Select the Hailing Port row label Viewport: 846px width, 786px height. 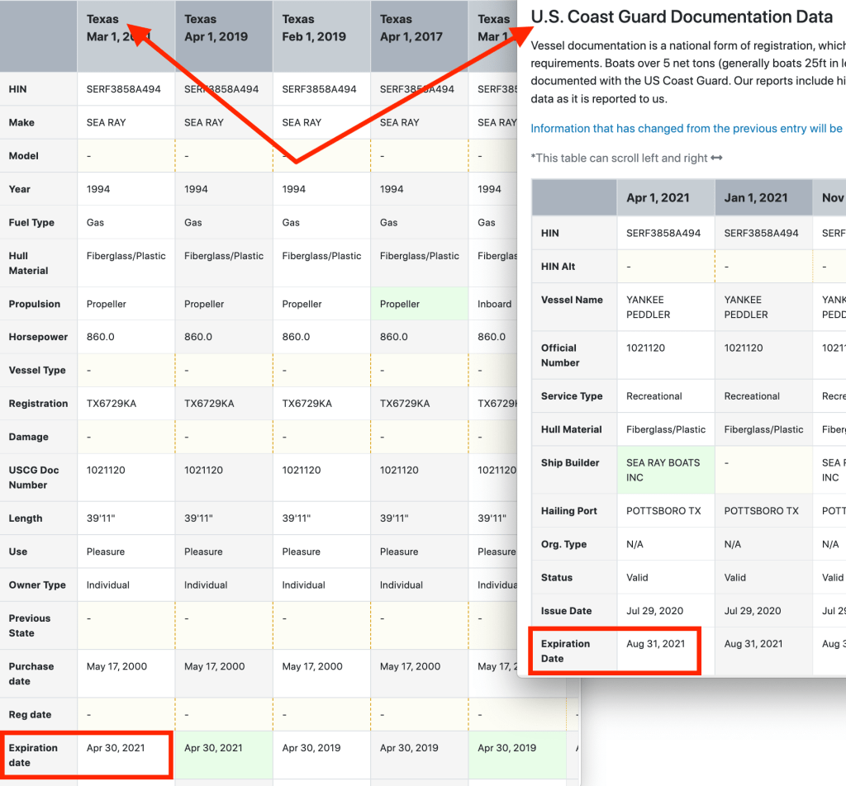[x=569, y=511]
